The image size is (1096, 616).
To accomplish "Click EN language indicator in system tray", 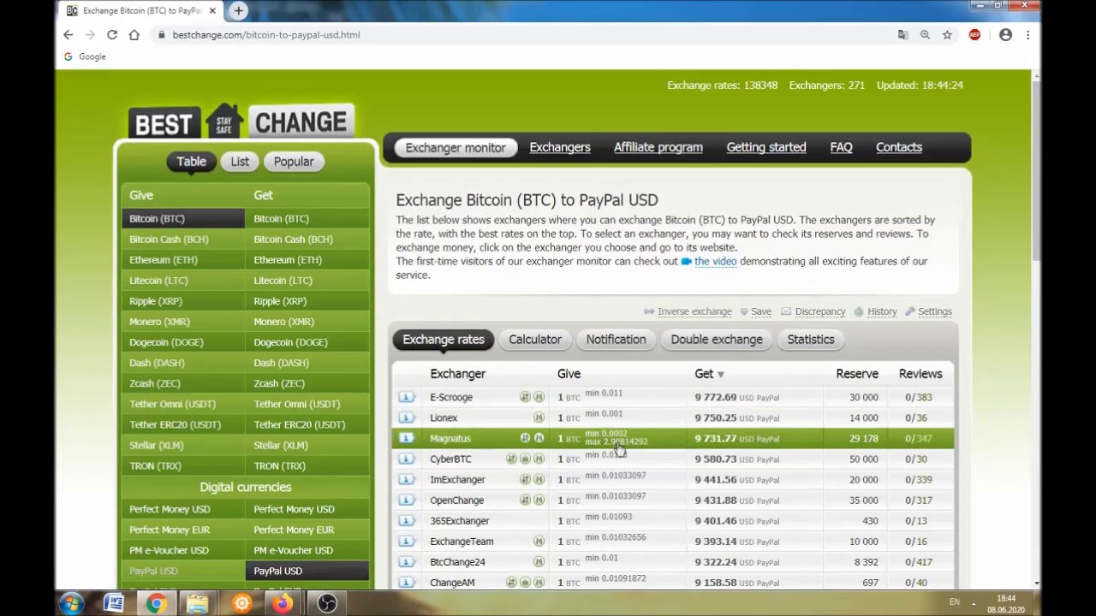I will click(955, 602).
